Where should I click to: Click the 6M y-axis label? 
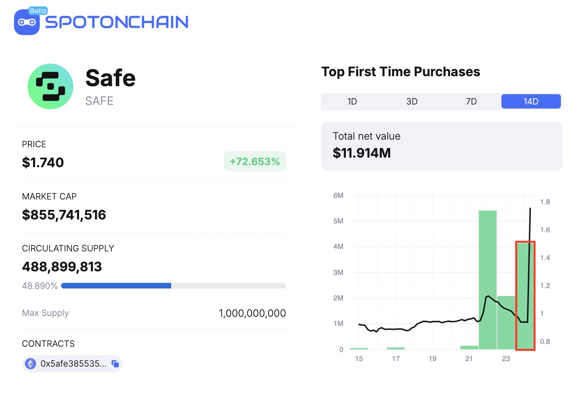[338, 196]
